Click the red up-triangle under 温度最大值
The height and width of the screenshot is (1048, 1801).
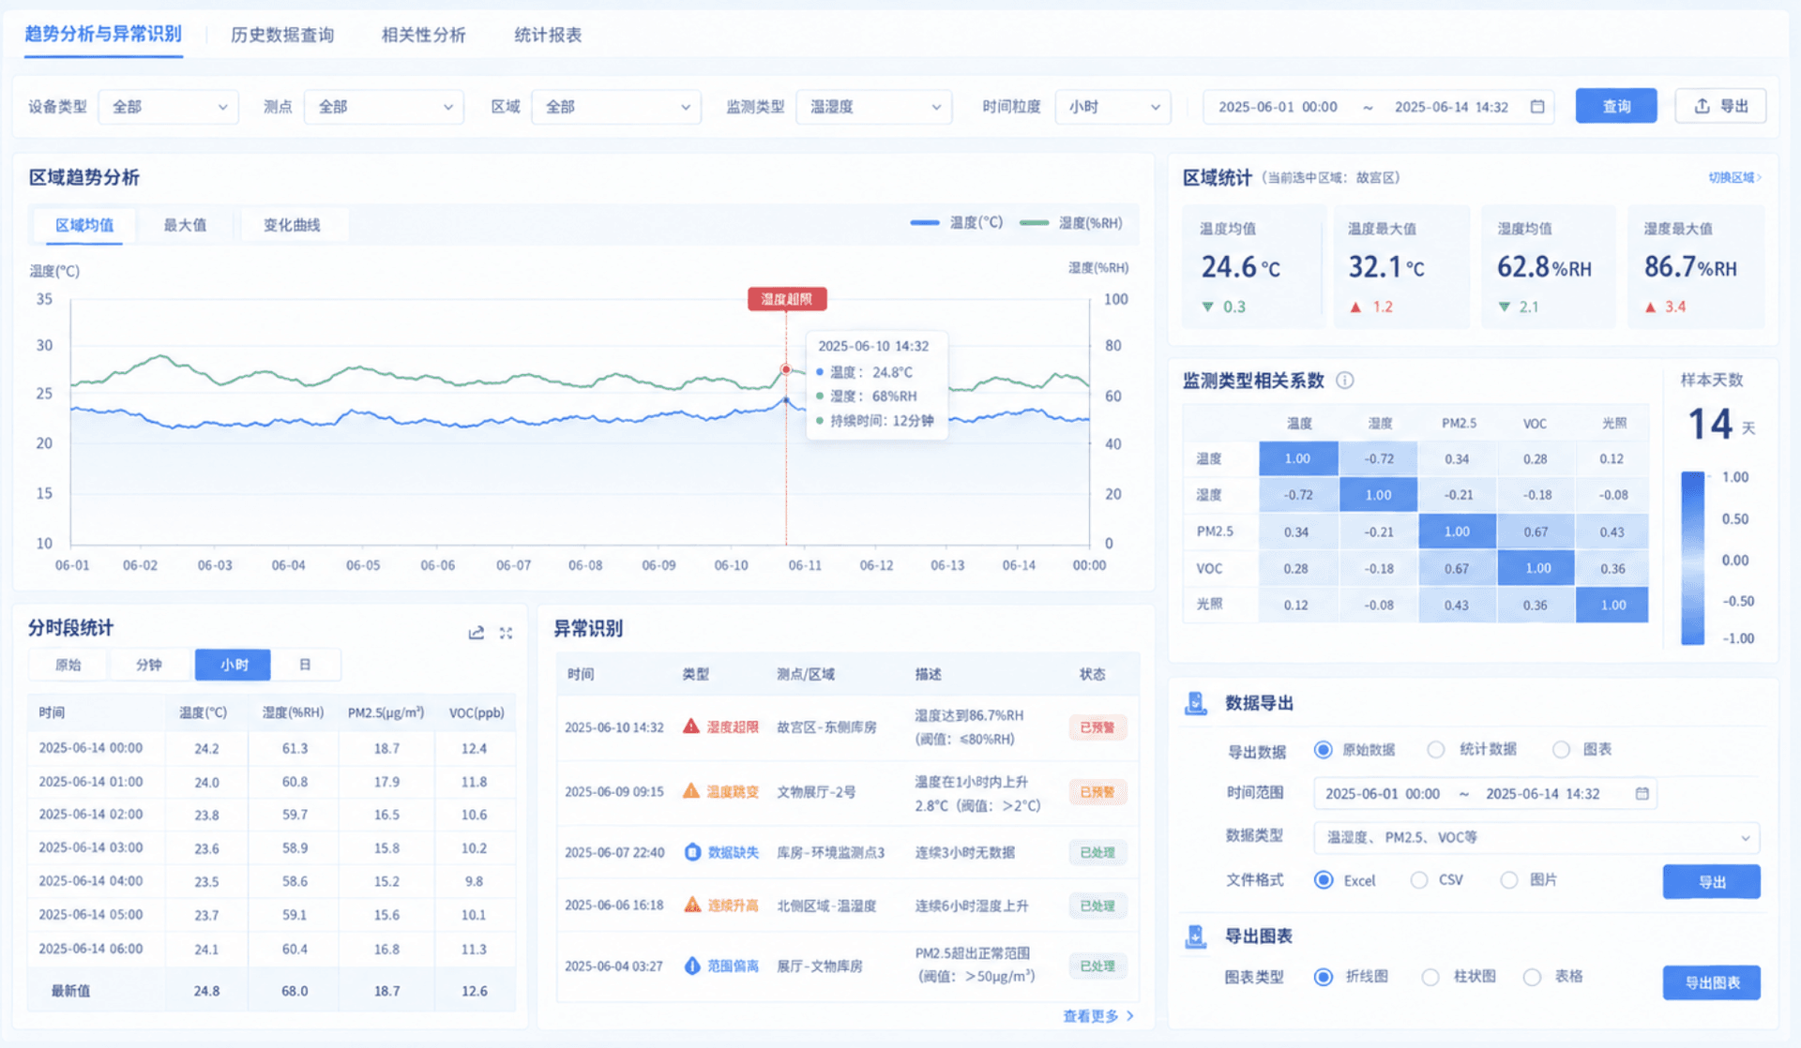pos(1355,307)
